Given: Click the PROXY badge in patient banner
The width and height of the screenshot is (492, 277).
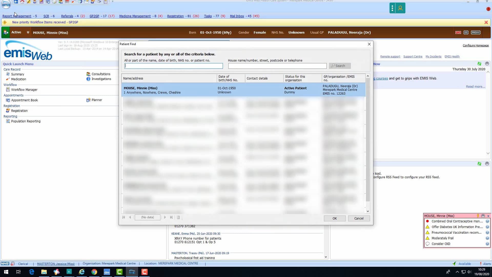Looking at the screenshot, I should [x=476, y=33].
